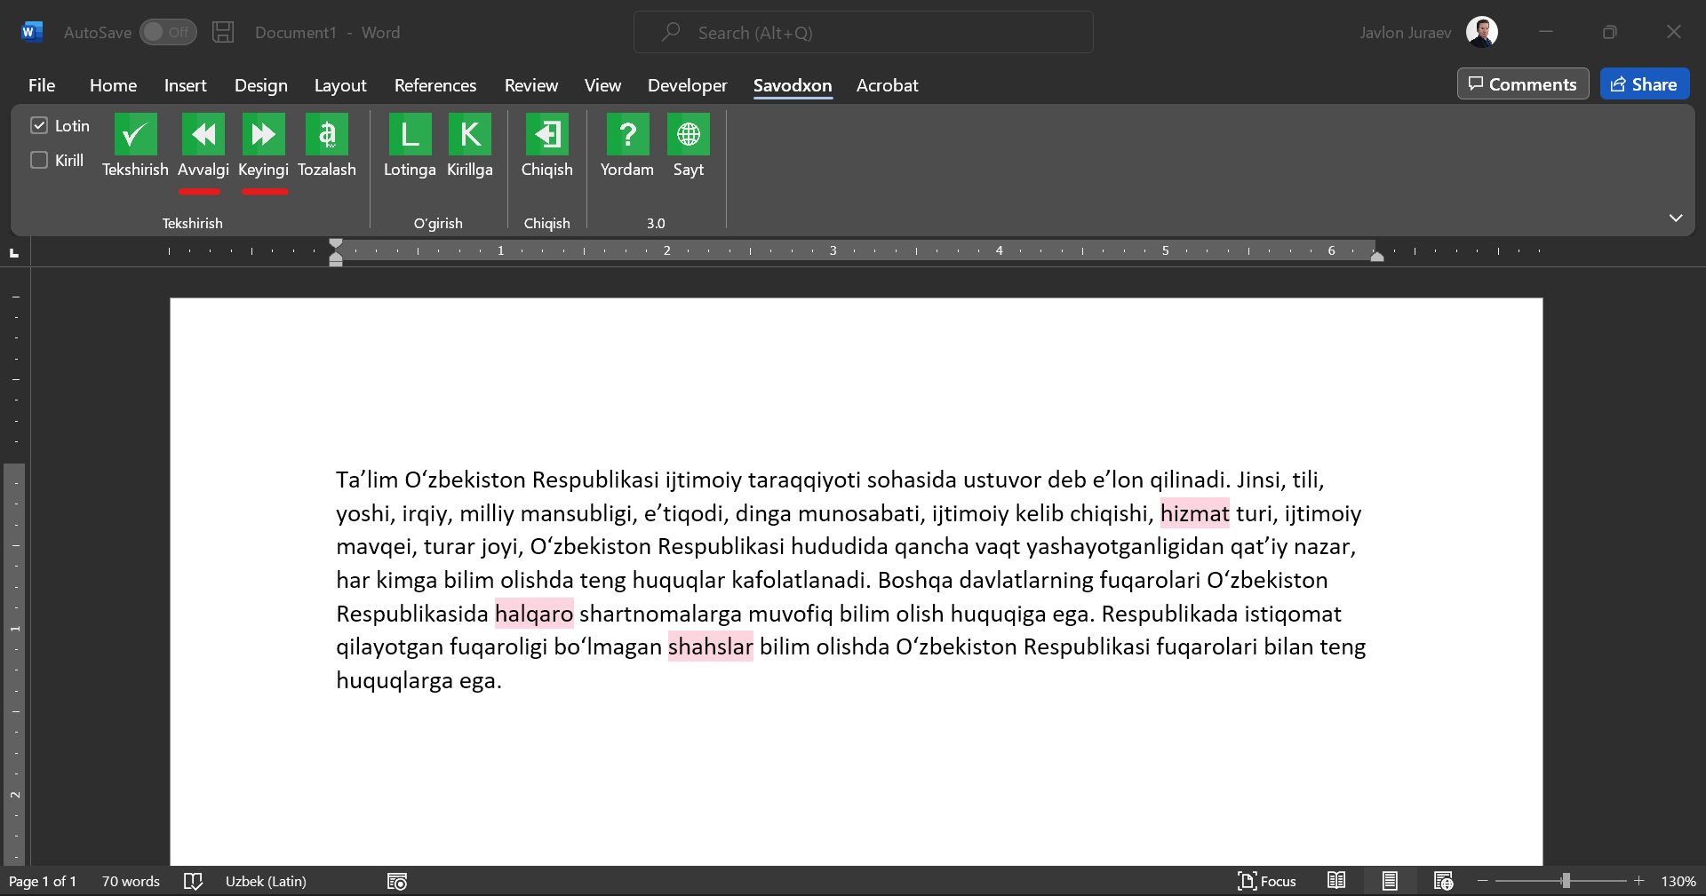Image resolution: width=1706 pixels, height=896 pixels.
Task: Enable the Kirill checkbox
Action: [x=39, y=161]
